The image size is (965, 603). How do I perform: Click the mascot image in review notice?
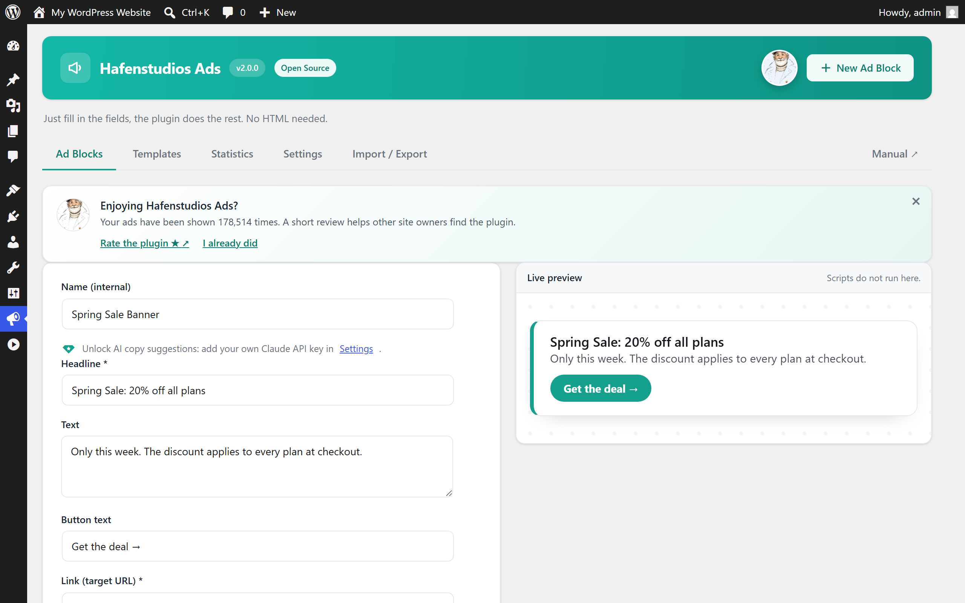73,214
